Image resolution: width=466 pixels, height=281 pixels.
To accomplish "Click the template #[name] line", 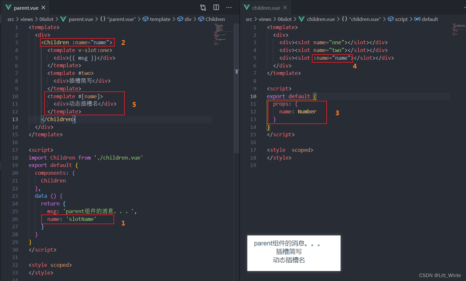I will (x=75, y=96).
